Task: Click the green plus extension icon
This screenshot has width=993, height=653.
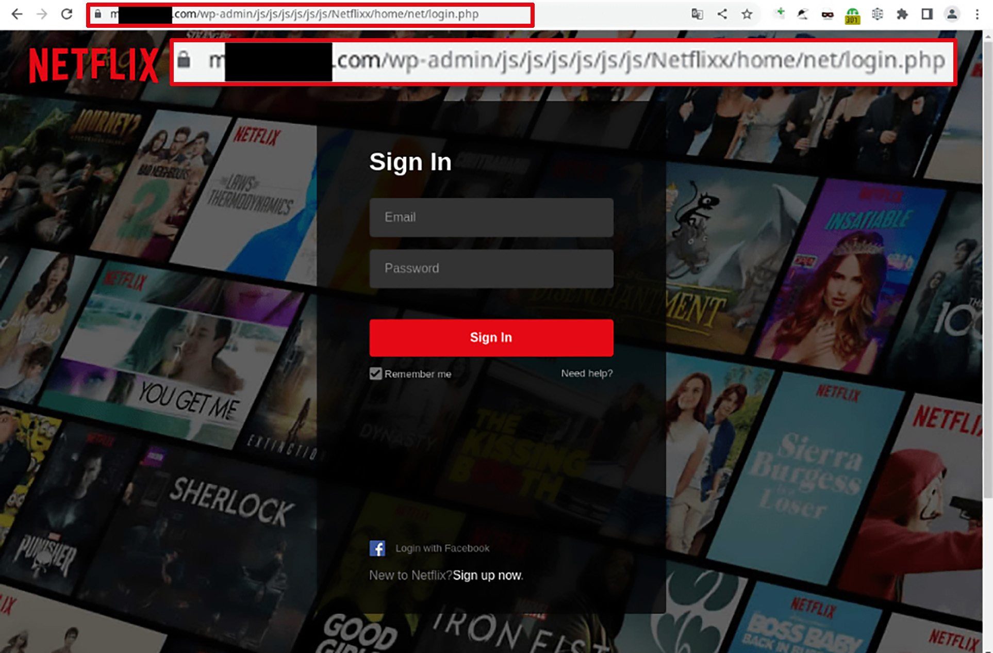Action: [777, 14]
